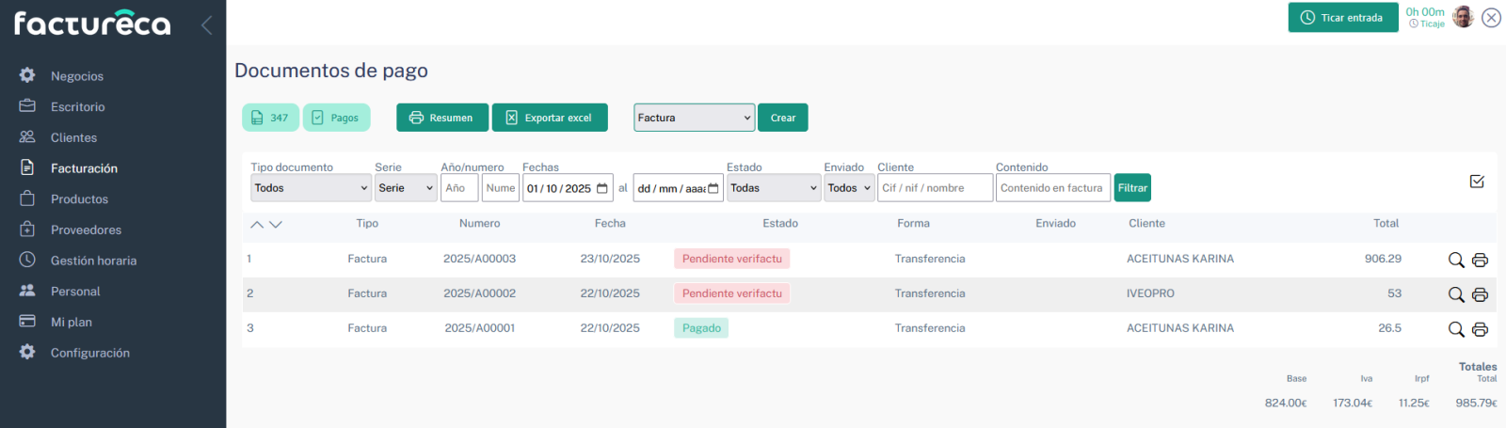Image resolution: width=1506 pixels, height=428 pixels.
Task: Print invoice 2025/A00002 with printer icon
Action: tap(1480, 294)
